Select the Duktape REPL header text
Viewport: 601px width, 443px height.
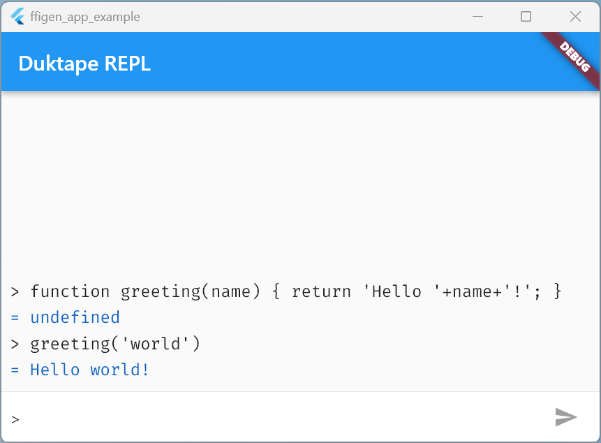pyautogui.click(x=84, y=64)
